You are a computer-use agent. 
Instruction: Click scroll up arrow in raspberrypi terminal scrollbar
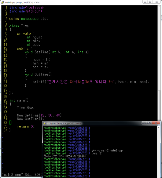158,128
